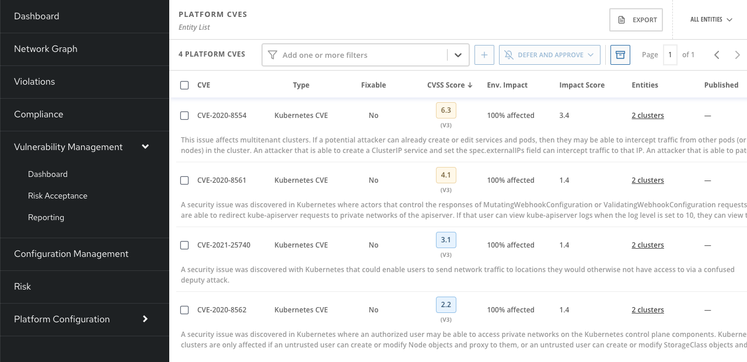
Task: Open Risk Acceptance under Vulnerability Management
Action: [57, 196]
